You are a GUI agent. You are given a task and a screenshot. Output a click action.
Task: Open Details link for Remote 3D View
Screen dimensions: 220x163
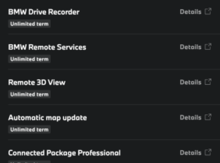[x=191, y=82]
